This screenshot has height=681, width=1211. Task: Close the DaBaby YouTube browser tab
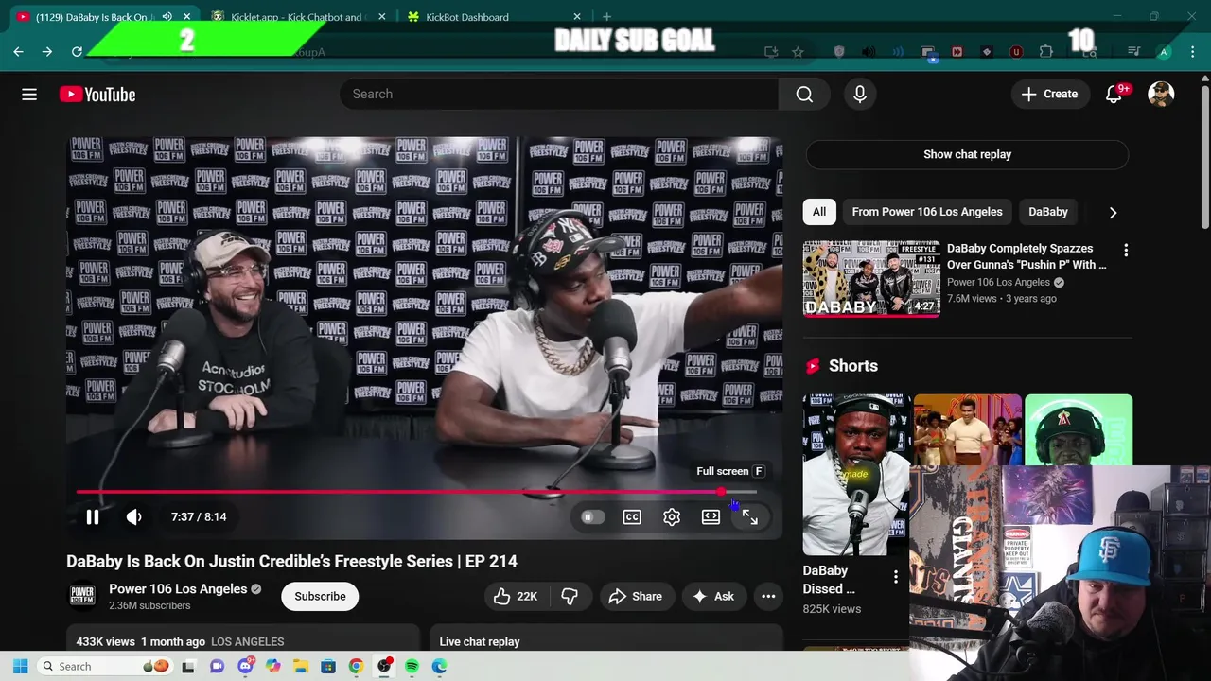point(186,17)
